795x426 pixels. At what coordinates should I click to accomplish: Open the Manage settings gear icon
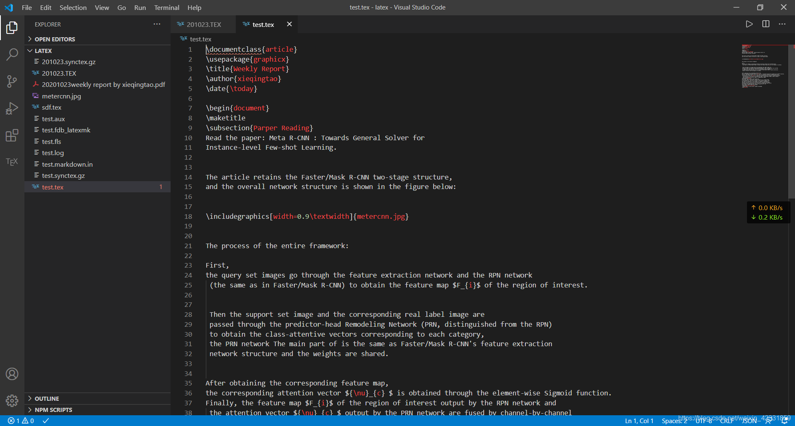pyautogui.click(x=12, y=400)
